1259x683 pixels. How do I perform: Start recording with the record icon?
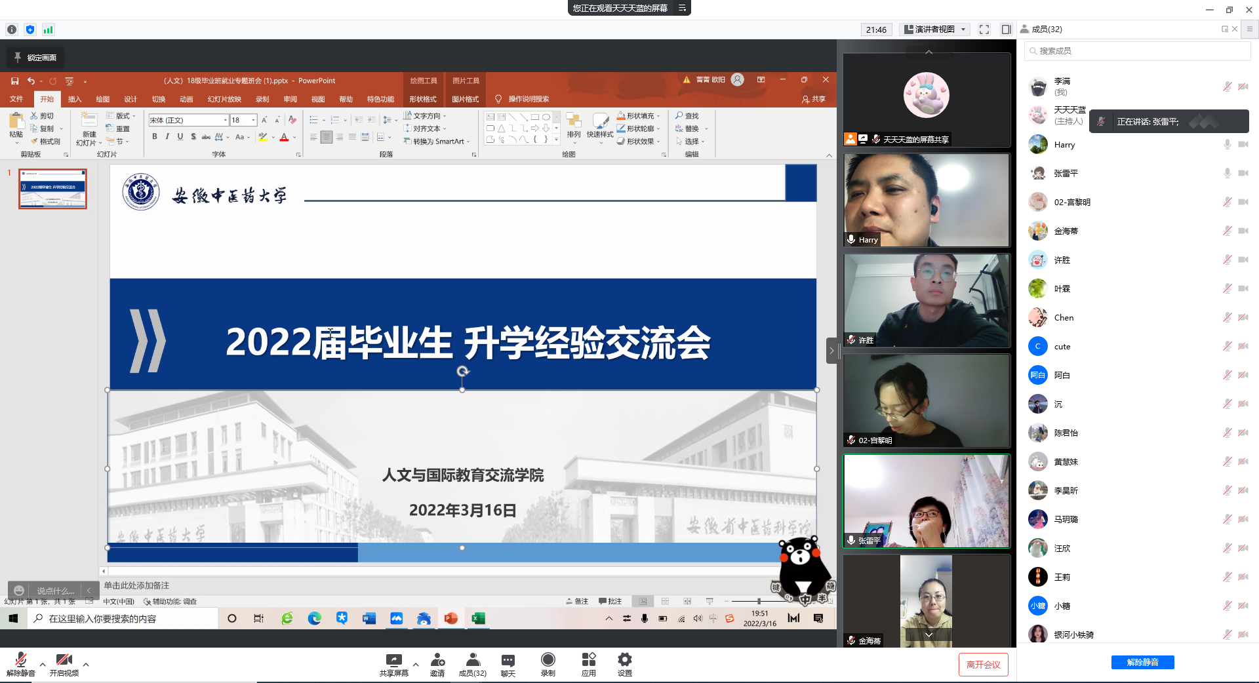(x=548, y=661)
